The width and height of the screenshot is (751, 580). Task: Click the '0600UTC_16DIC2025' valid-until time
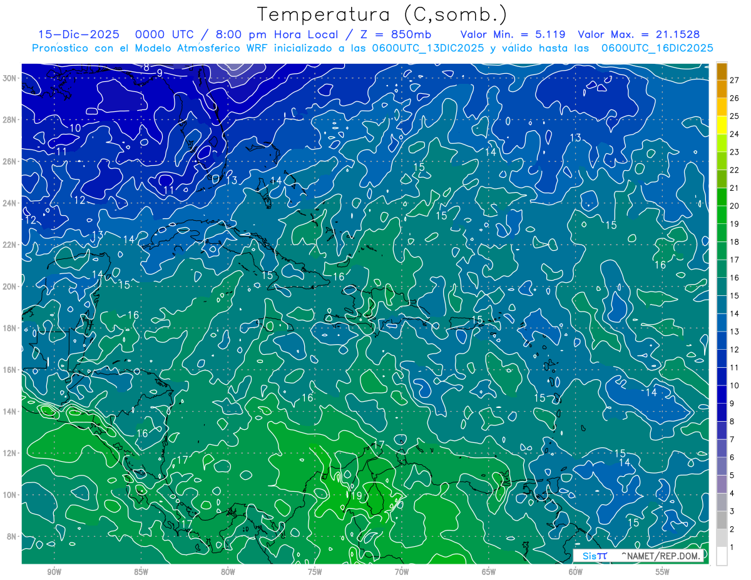657,48
